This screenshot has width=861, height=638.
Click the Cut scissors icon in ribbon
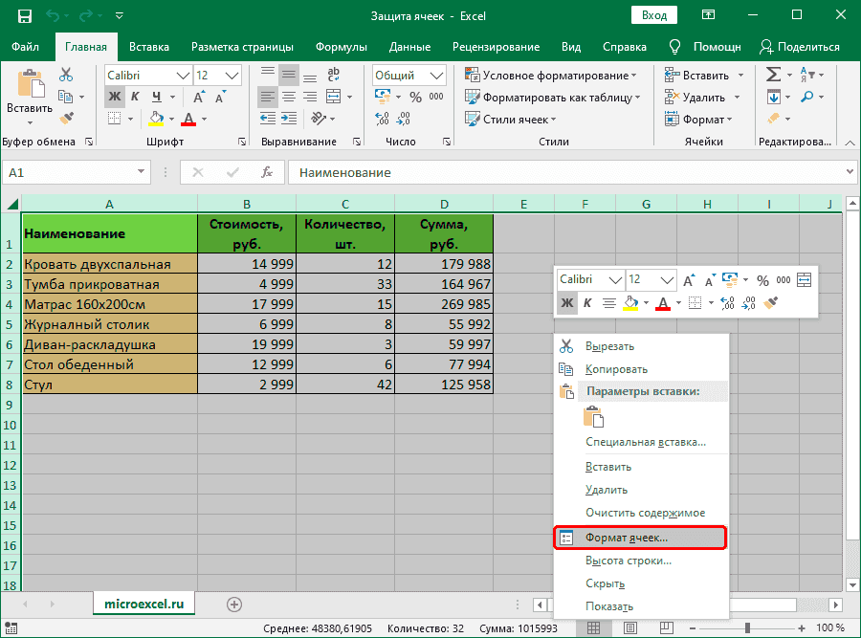pyautogui.click(x=66, y=75)
